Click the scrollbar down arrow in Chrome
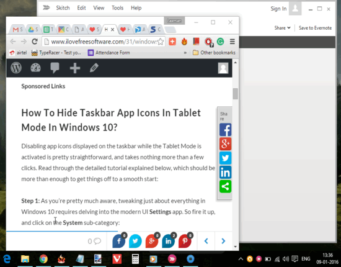341x267 pixels. tap(236, 247)
